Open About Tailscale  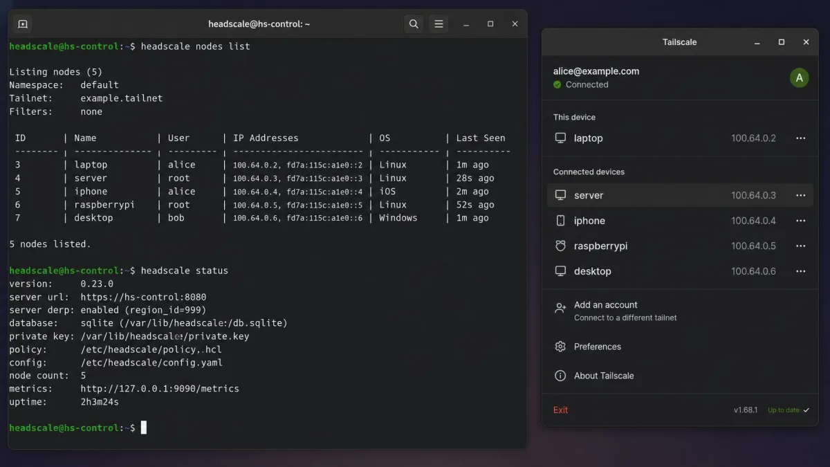[680, 376]
